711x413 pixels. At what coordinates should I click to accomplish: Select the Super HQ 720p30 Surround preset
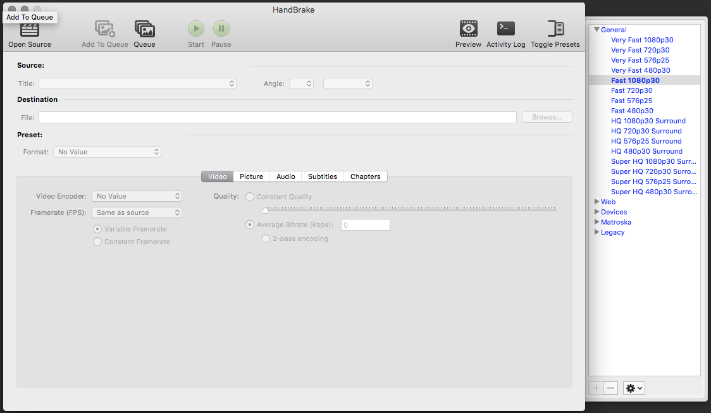tap(653, 171)
